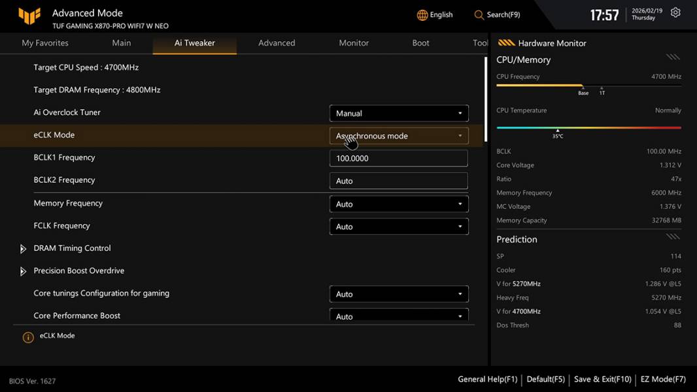Click the settings list vertical scrollbar
697x392 pixels.
[x=485, y=98]
